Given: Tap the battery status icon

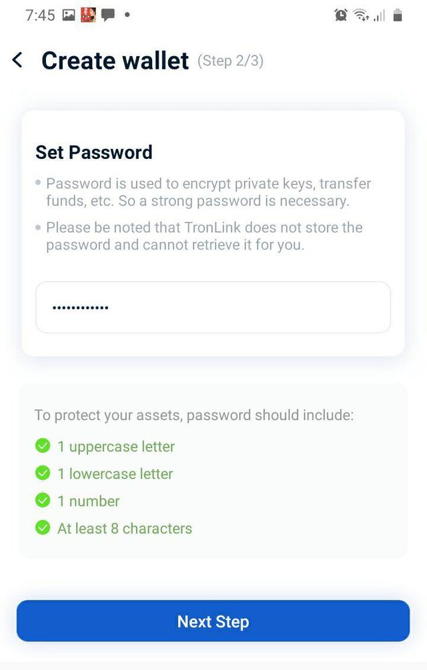Looking at the screenshot, I should click(398, 15).
